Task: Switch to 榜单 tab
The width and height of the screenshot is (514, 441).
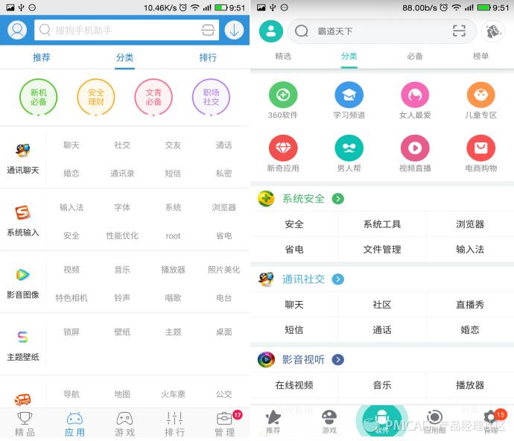Action: click(480, 57)
